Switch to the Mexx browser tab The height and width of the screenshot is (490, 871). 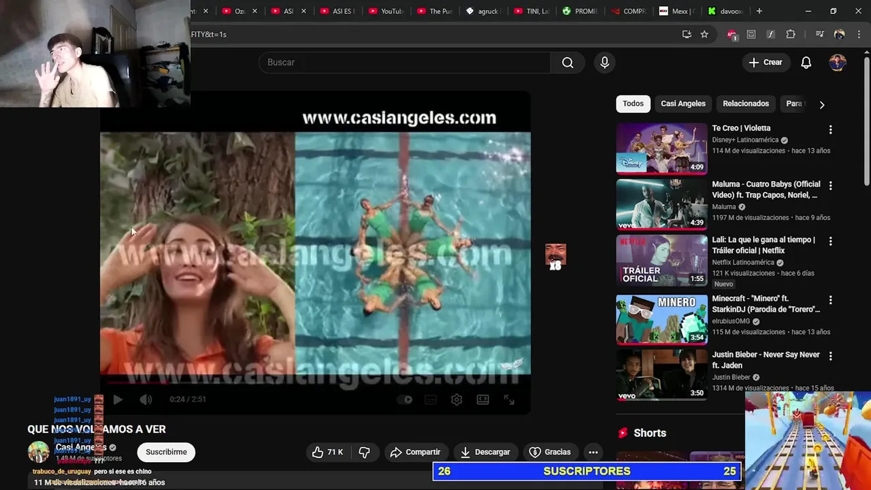[x=678, y=11]
